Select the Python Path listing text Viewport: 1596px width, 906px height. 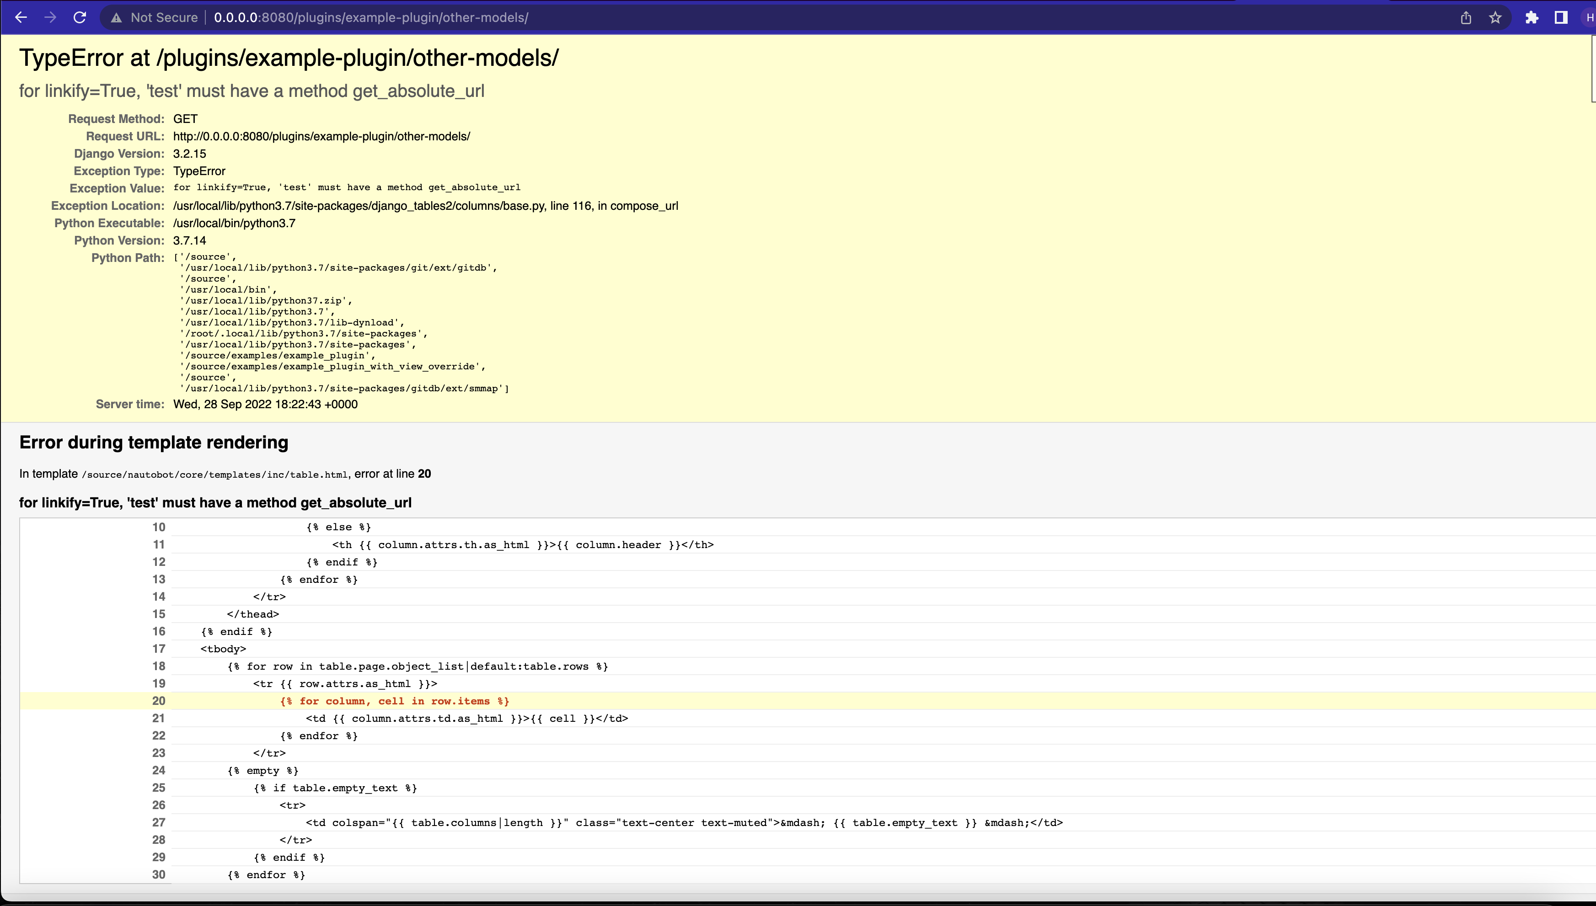coord(343,322)
